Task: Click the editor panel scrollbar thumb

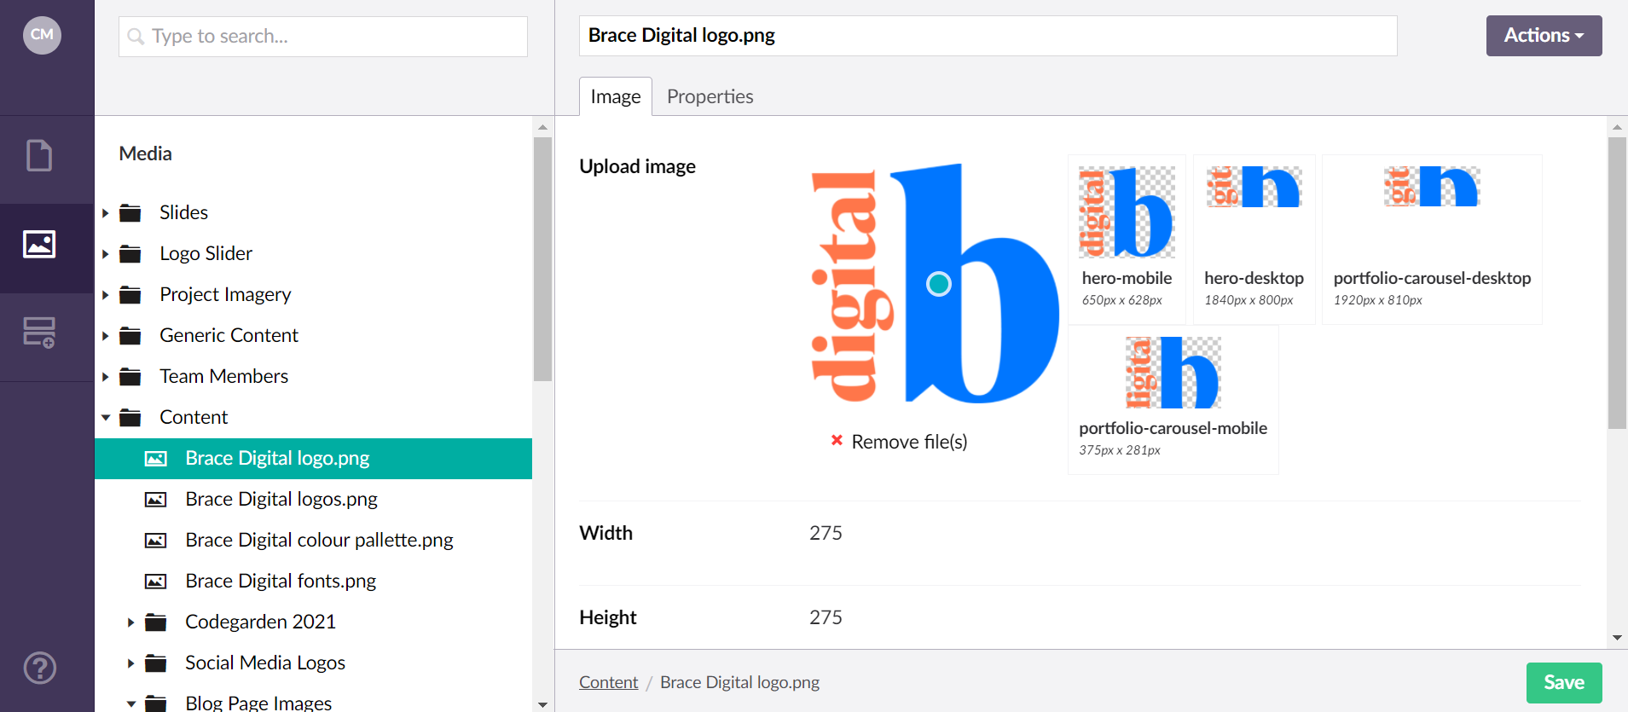Action: [1617, 283]
